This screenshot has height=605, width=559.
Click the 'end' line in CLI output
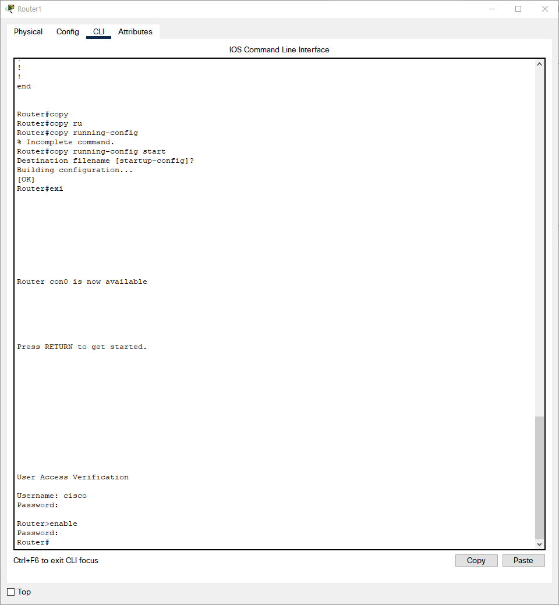[24, 86]
